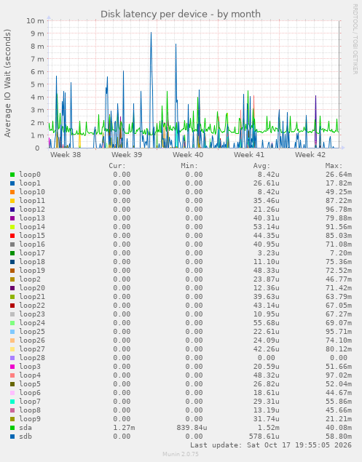Click sda current value 1.27m
This screenshot has width=362, height=462.
[x=124, y=428]
